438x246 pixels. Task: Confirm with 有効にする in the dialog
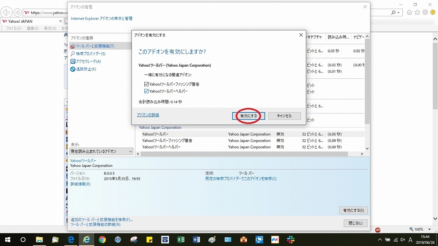pos(249,116)
